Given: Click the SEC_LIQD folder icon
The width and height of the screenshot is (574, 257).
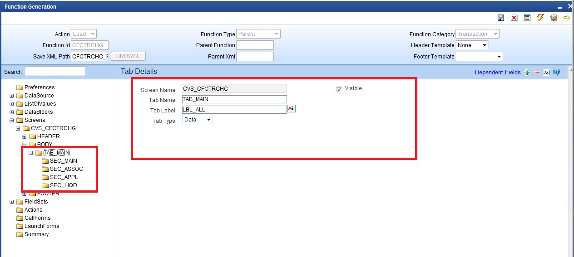Looking at the screenshot, I should (45, 185).
